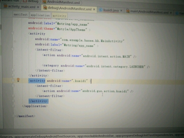Click the highlighted <activity opening tag for .kuaidi
The width and height of the screenshot is (184, 138).
37,81
